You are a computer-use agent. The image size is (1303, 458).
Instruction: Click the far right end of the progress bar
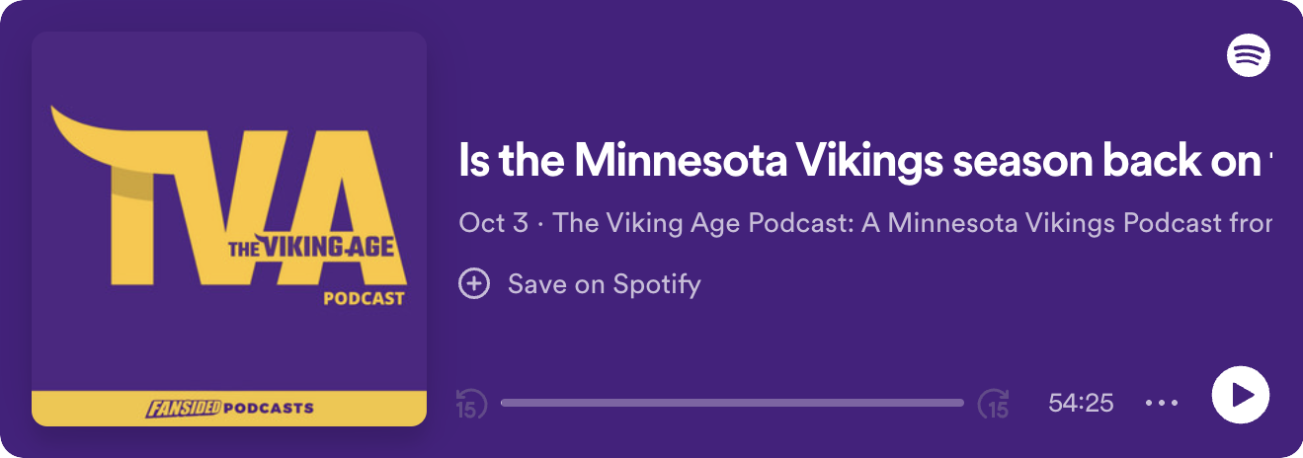click(960, 403)
